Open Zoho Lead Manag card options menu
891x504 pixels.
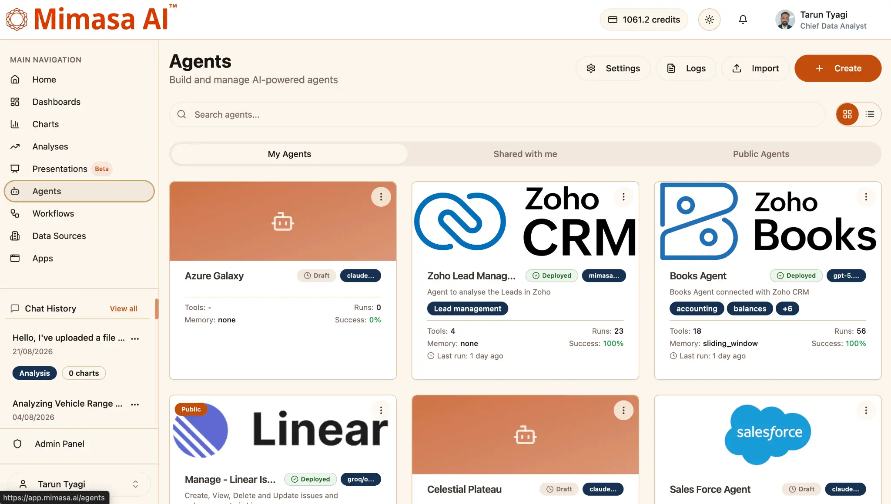point(623,197)
